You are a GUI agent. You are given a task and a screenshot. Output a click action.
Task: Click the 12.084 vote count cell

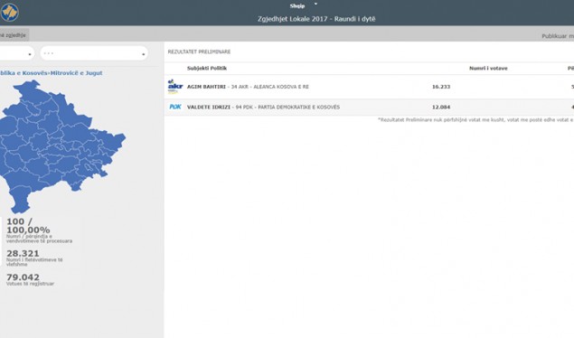click(441, 108)
